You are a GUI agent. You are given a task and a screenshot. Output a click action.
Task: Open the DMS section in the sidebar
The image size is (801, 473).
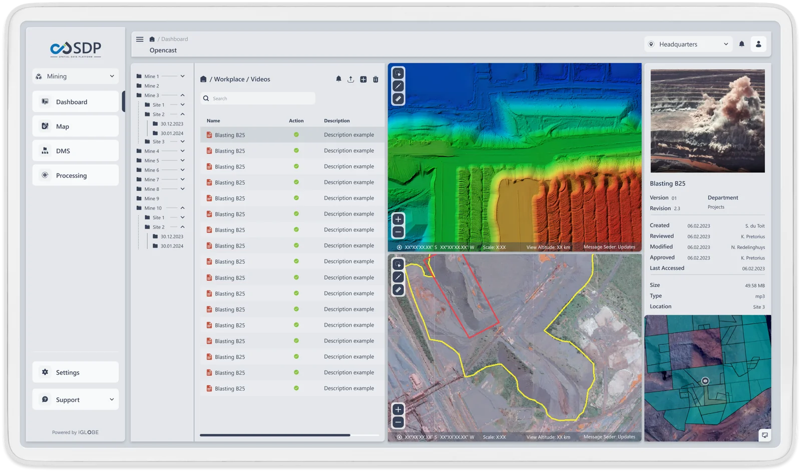(x=75, y=150)
